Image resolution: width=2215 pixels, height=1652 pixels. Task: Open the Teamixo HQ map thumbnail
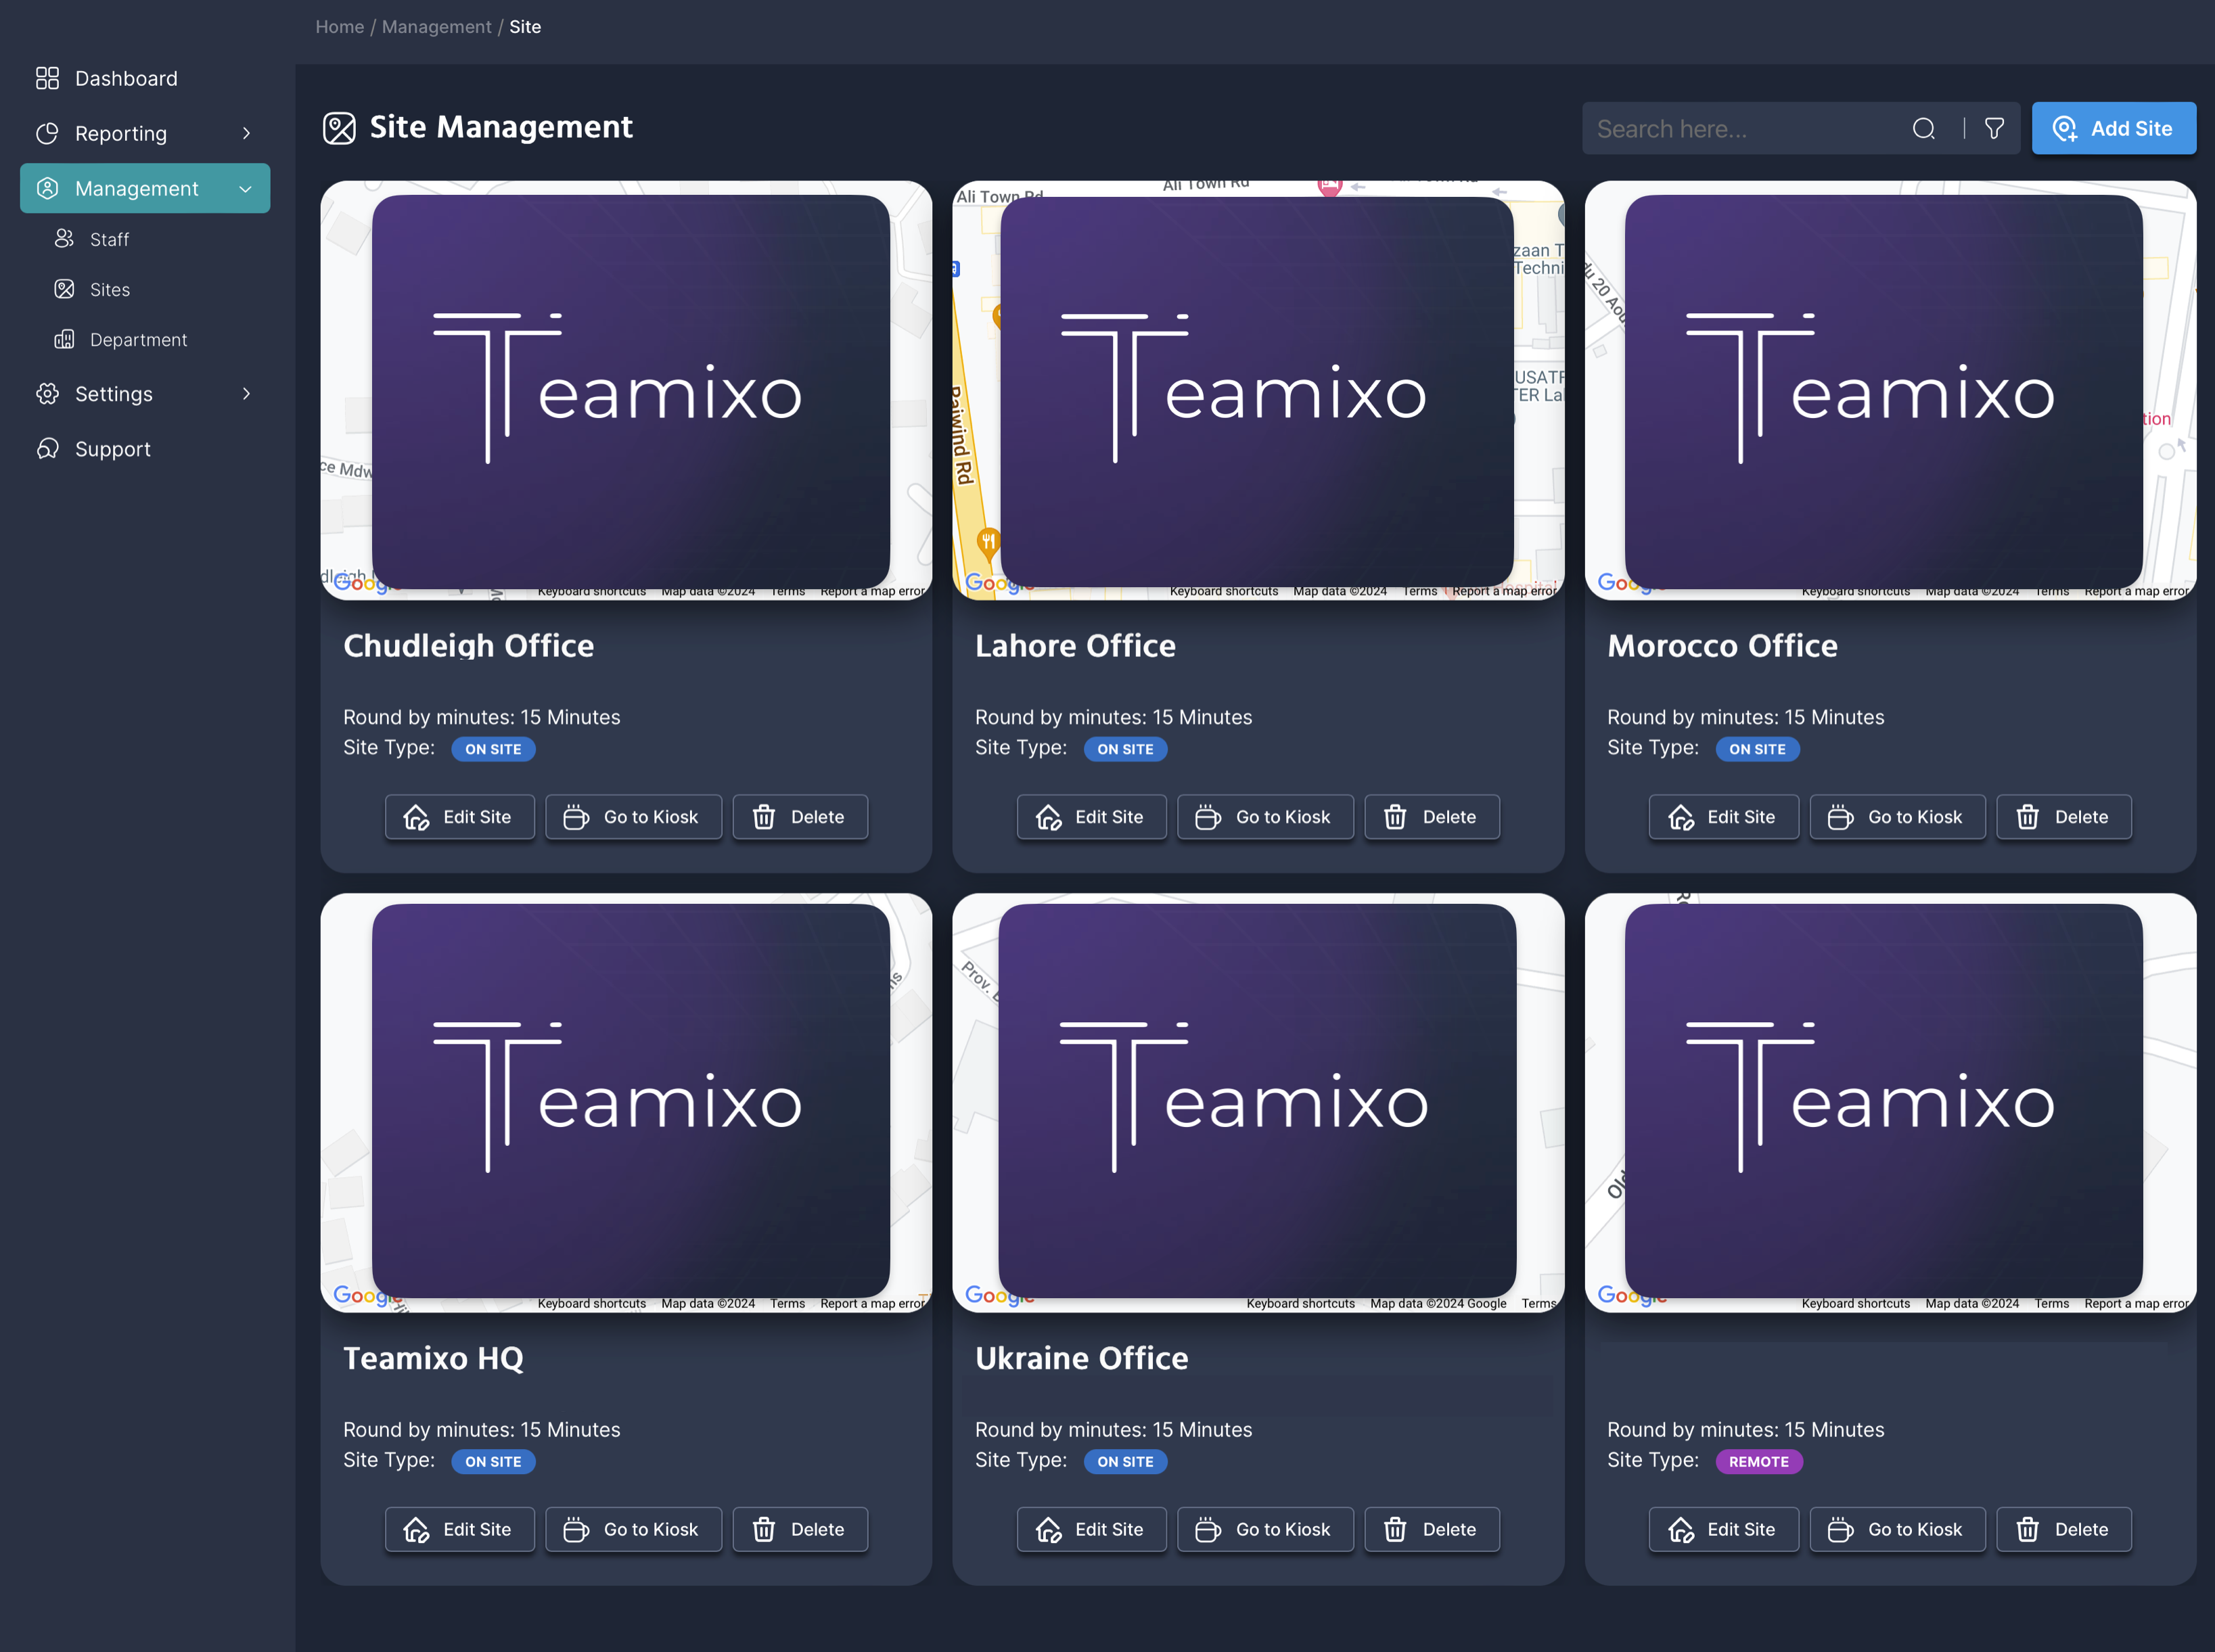click(626, 1102)
